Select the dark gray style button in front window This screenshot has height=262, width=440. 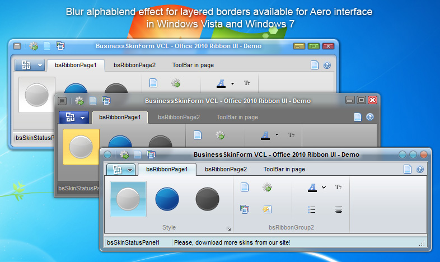coord(207,199)
